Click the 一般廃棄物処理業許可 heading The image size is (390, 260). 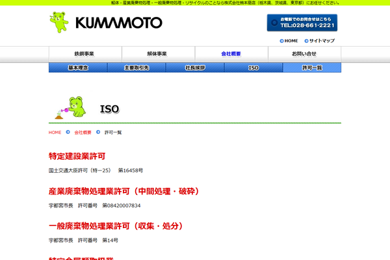point(116,226)
